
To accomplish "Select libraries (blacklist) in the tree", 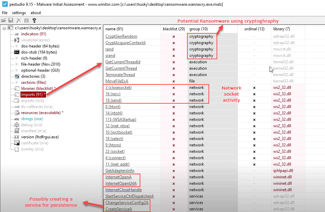I will (37, 89).
